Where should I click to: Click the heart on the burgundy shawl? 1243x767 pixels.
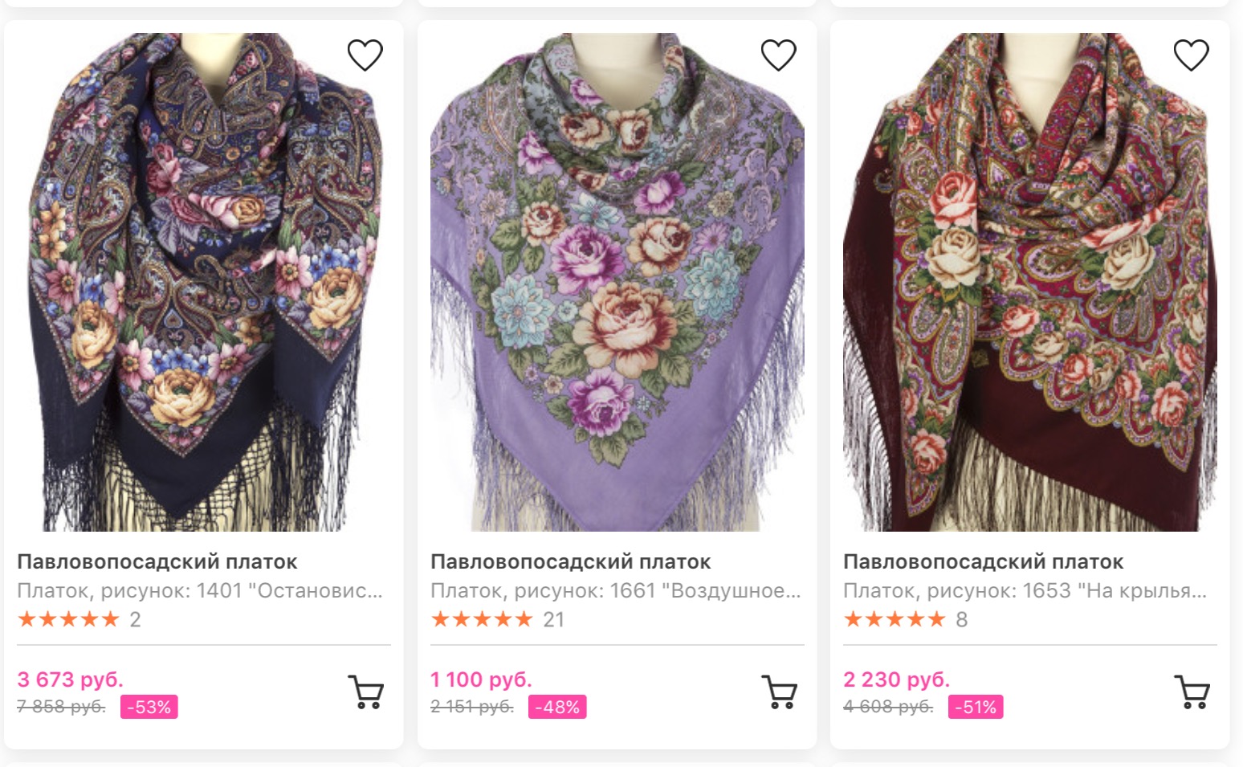pyautogui.click(x=1191, y=55)
